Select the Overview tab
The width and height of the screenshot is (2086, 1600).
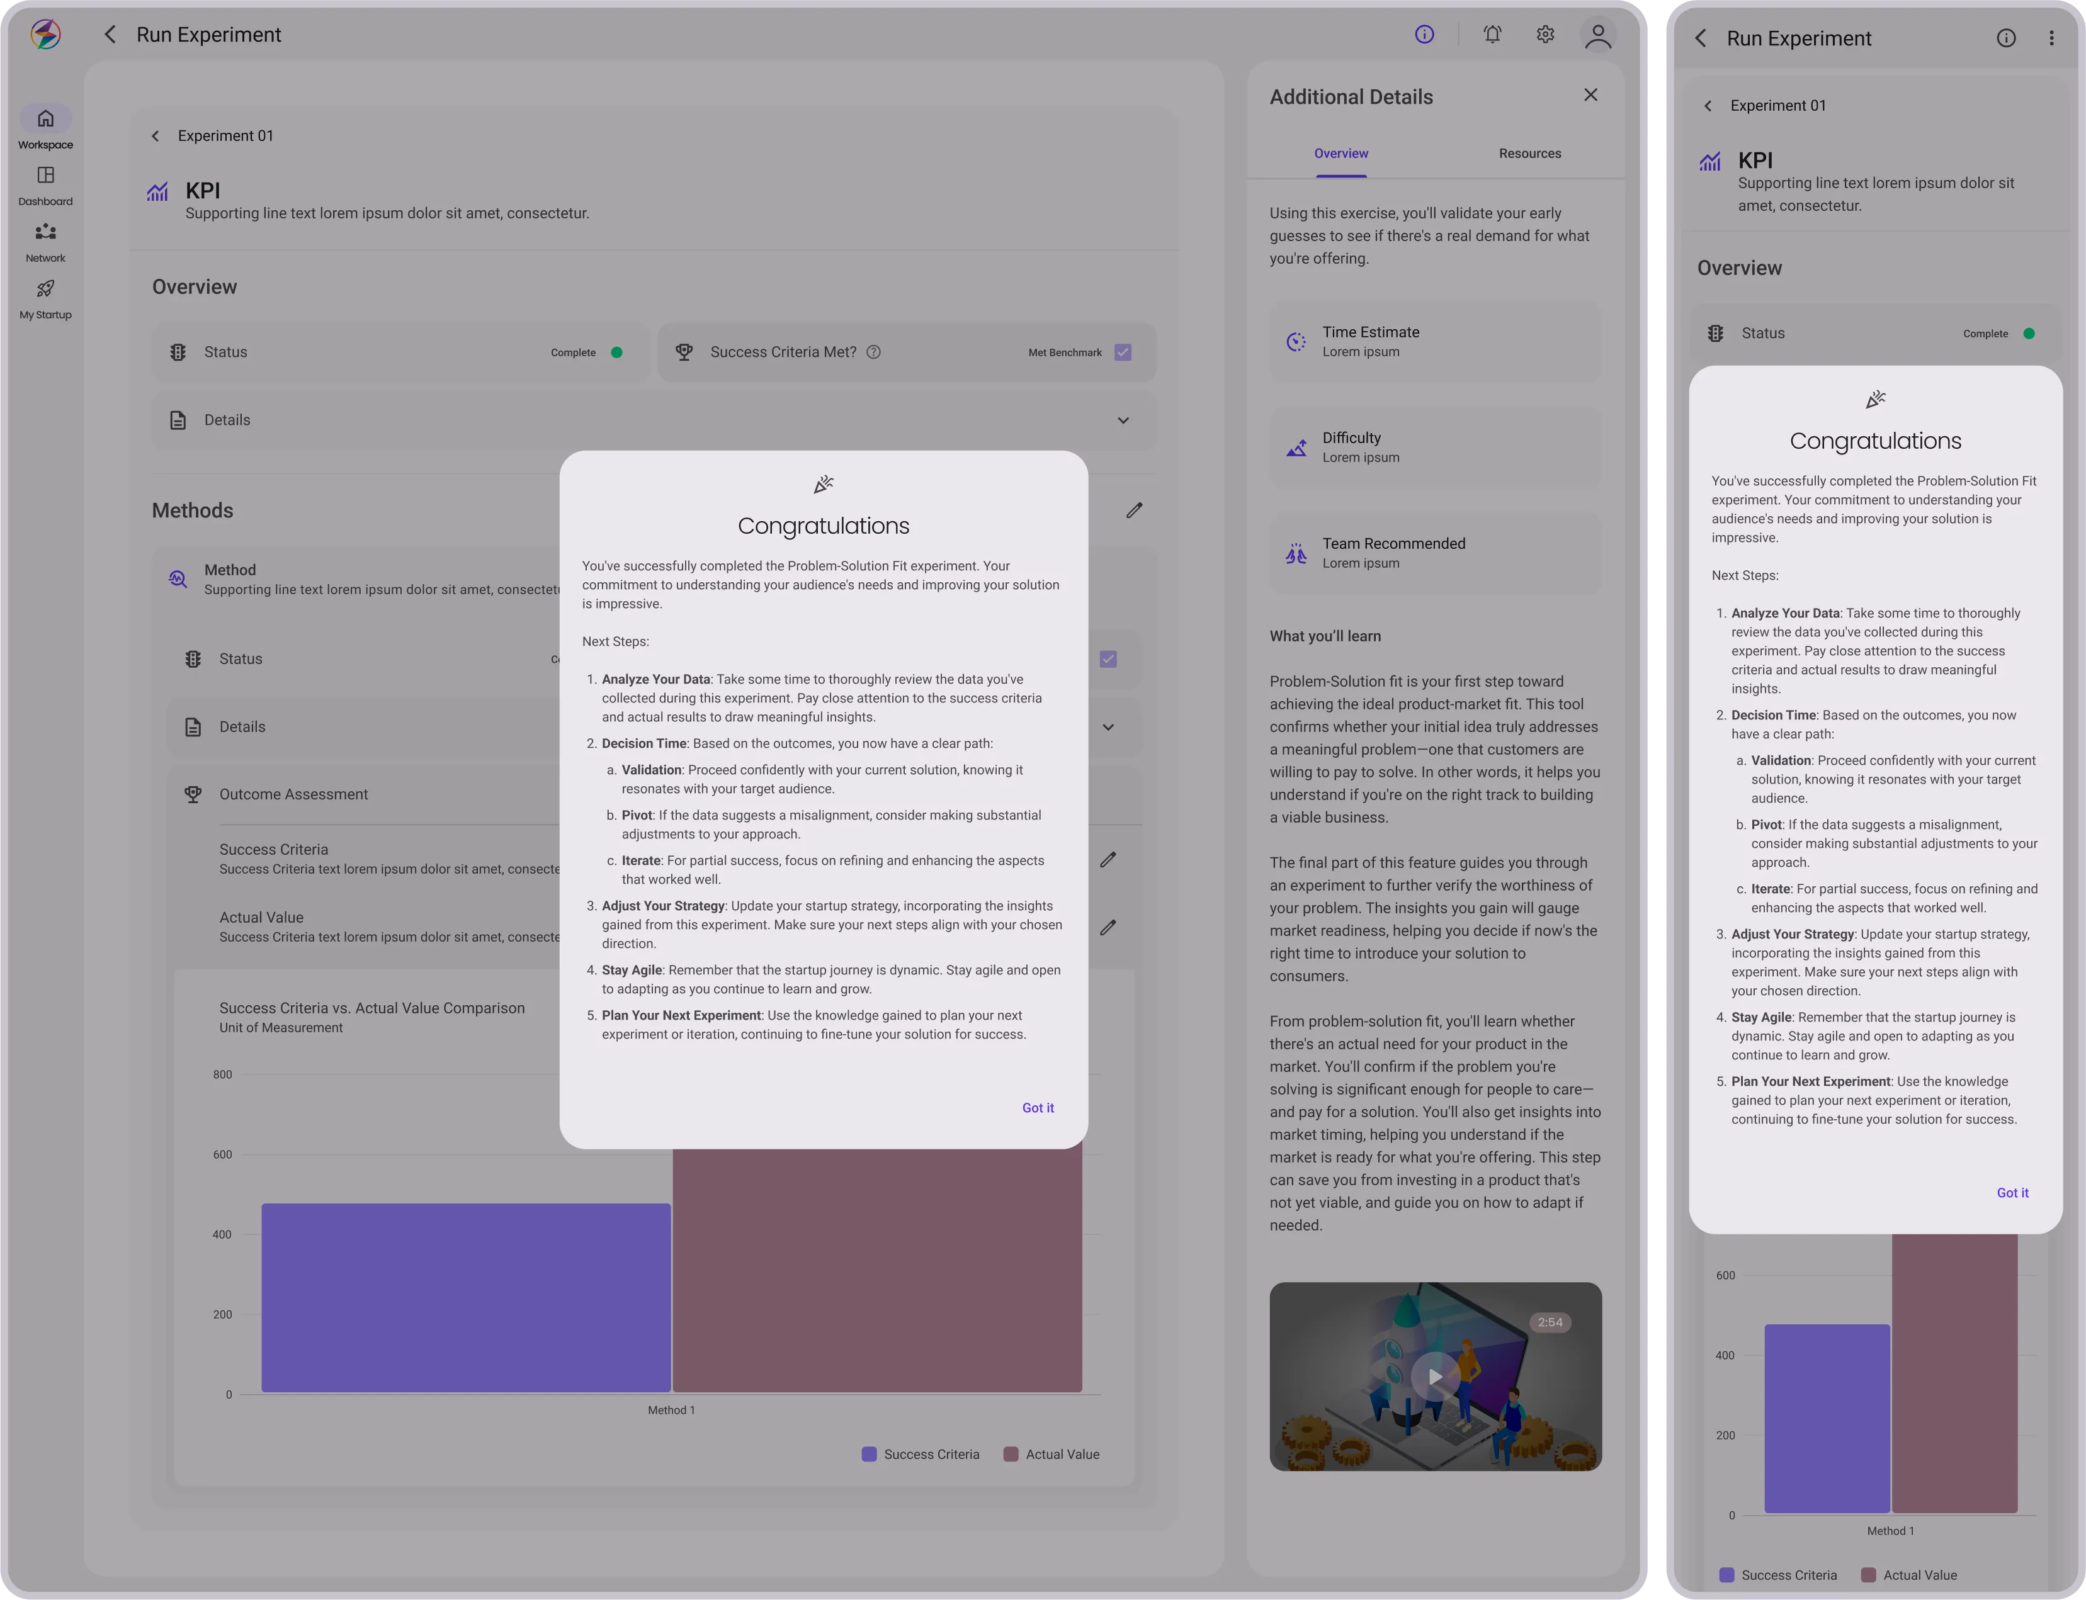coord(1340,154)
